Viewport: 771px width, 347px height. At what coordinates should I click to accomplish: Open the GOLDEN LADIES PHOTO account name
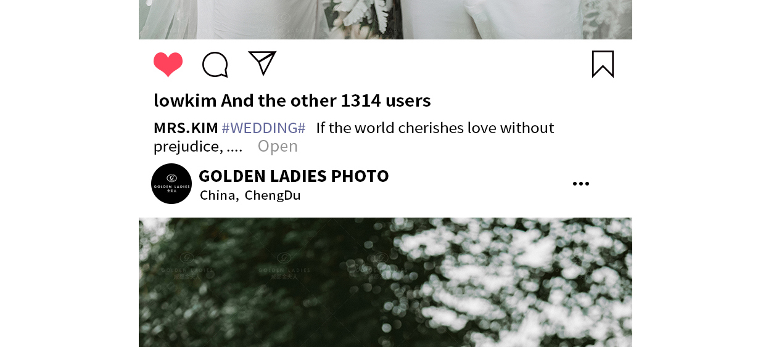point(294,176)
